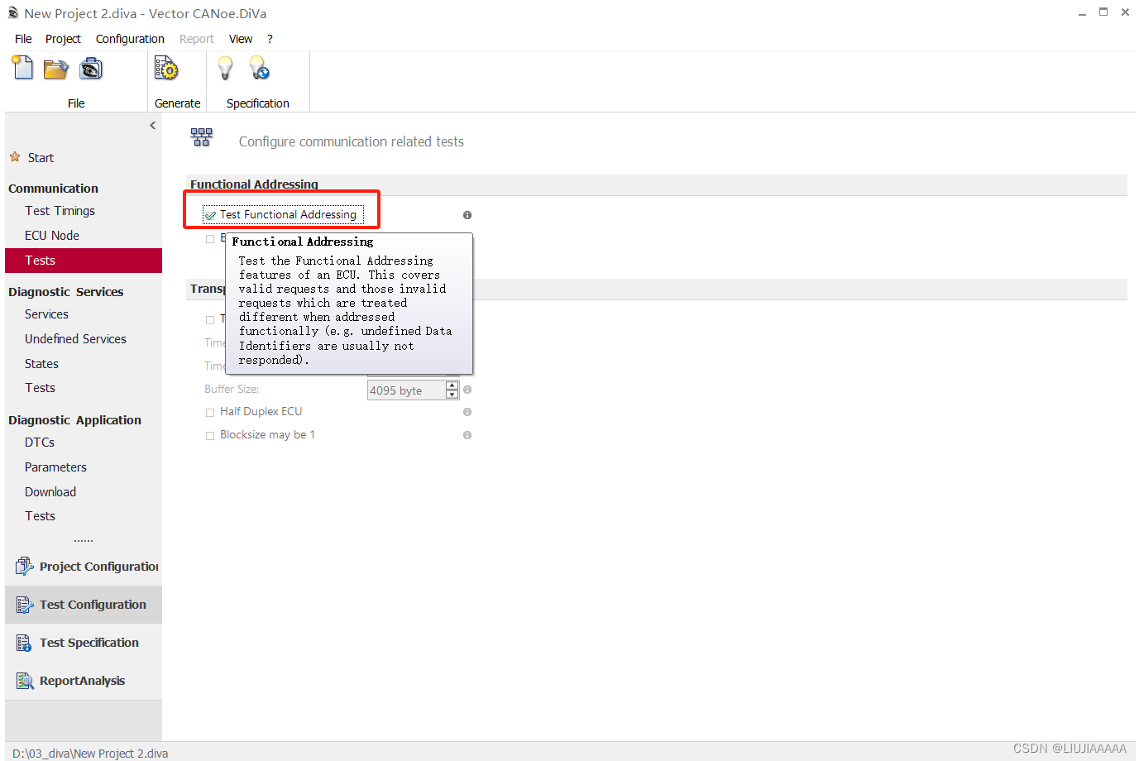Click the Test Specification section icon

(24, 643)
